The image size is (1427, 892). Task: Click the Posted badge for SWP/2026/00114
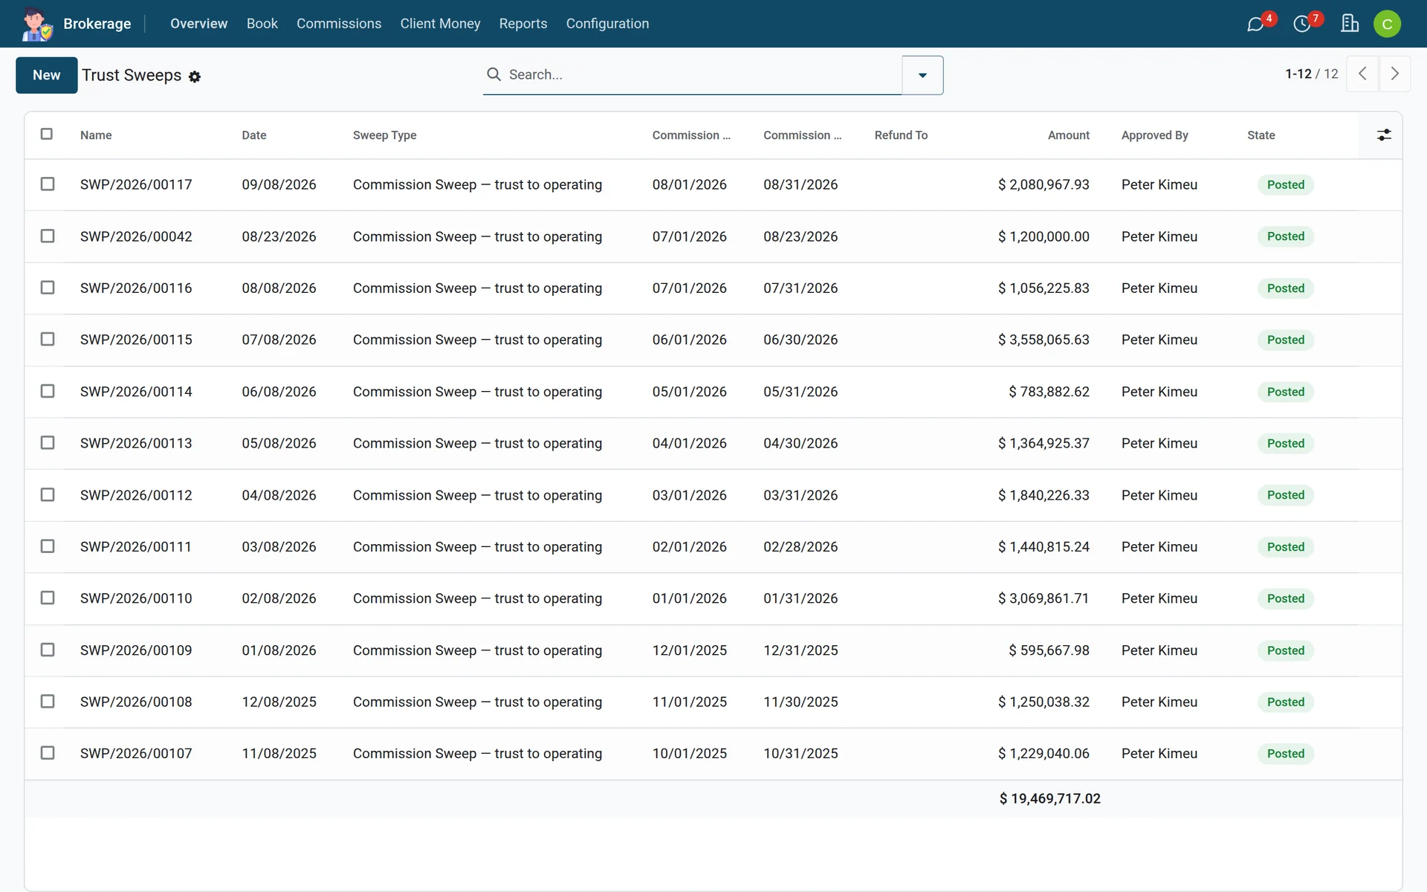point(1285,392)
